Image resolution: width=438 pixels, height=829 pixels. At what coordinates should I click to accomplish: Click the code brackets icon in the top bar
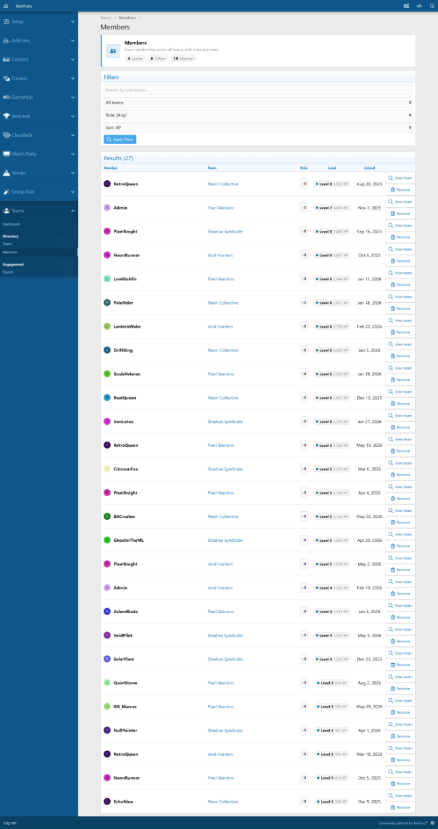419,6
